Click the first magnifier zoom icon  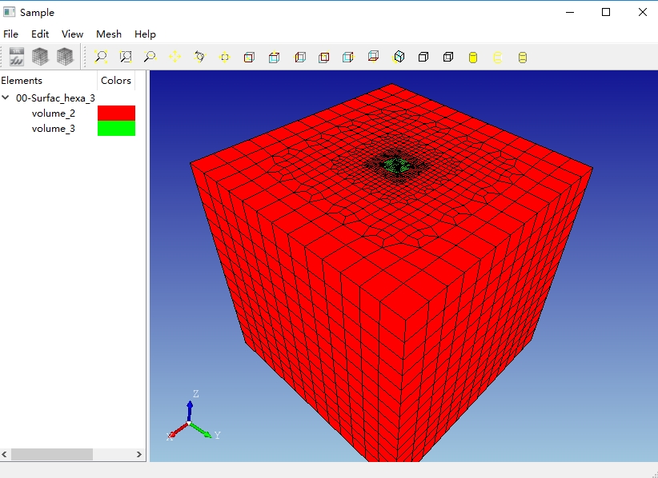click(101, 57)
